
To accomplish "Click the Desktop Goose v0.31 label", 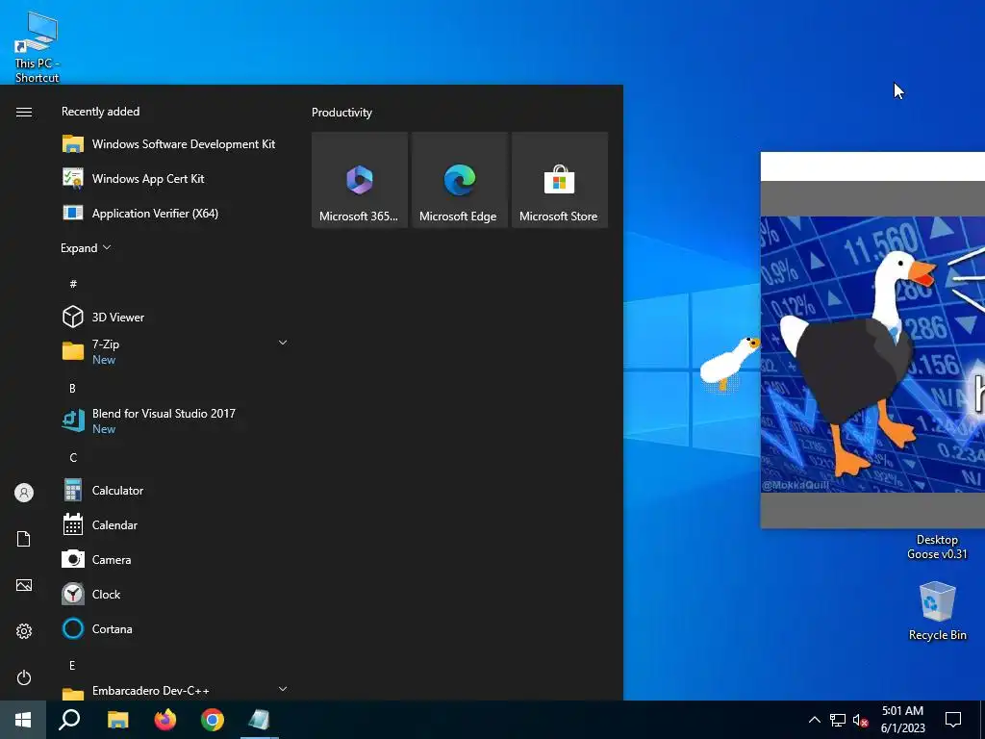I will [937, 547].
